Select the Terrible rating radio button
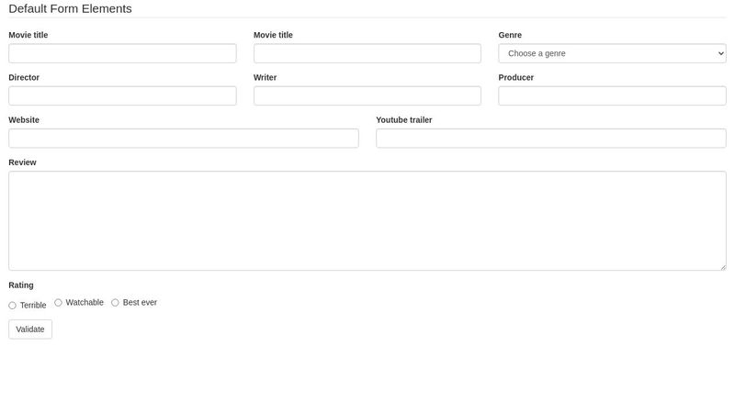 pos(13,306)
